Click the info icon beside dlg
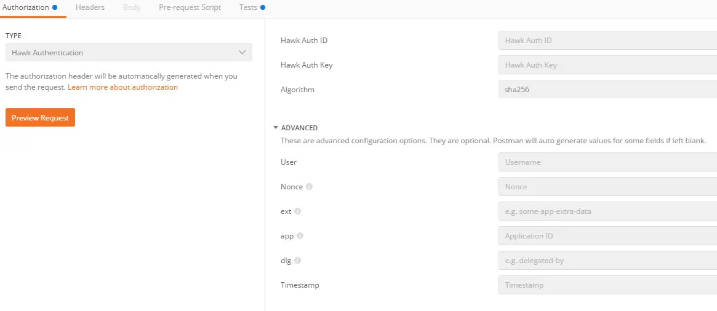717x311 pixels. pos(298,261)
